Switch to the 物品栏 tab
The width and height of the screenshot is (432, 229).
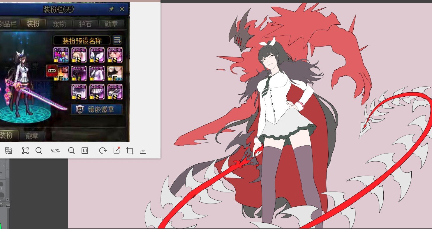click(10, 24)
